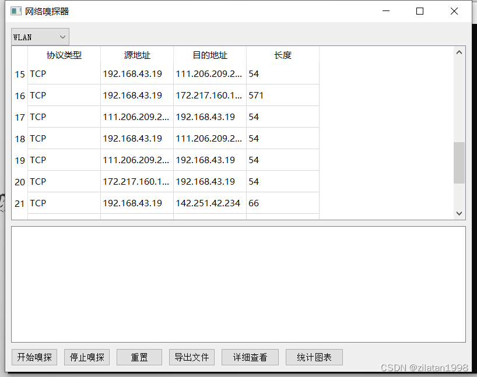The width and height of the screenshot is (477, 377).
Task: Click the 协议类型 column header
Action: coord(64,55)
